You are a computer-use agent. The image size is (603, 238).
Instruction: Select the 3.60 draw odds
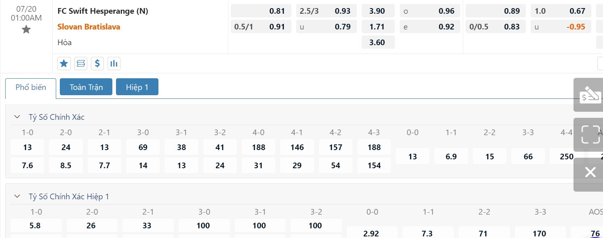(378, 42)
